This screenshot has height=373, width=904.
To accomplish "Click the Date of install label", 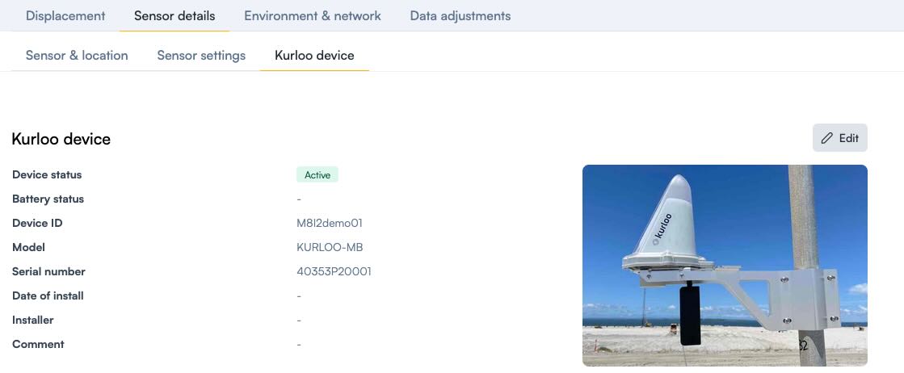I will [x=48, y=295].
